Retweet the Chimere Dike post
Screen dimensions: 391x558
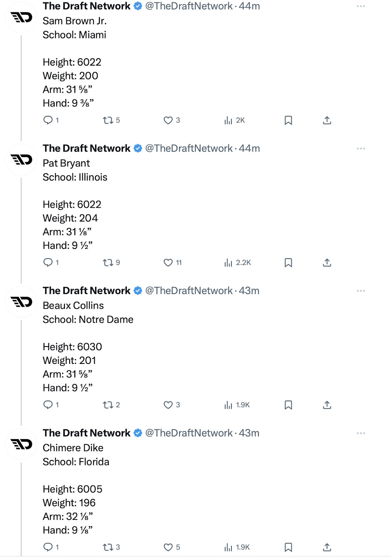[x=108, y=548]
